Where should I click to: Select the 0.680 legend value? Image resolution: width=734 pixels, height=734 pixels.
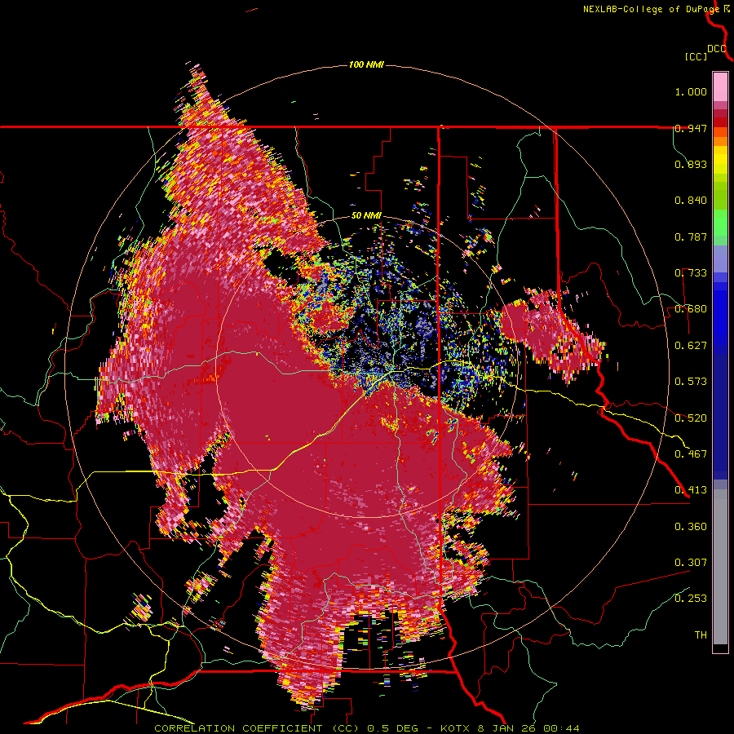[691, 309]
